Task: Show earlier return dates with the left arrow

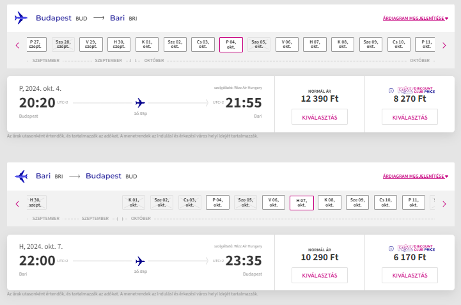Action: point(17,203)
